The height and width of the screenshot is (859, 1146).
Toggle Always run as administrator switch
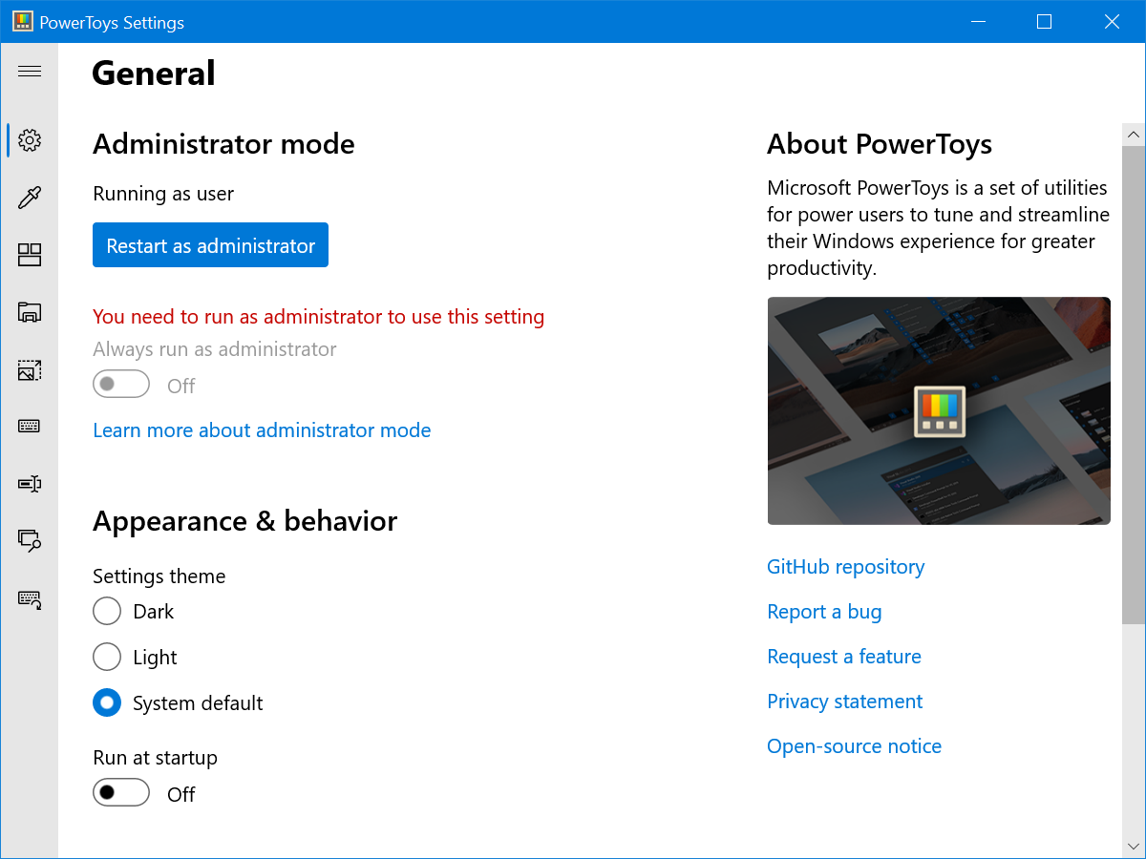coord(121,384)
